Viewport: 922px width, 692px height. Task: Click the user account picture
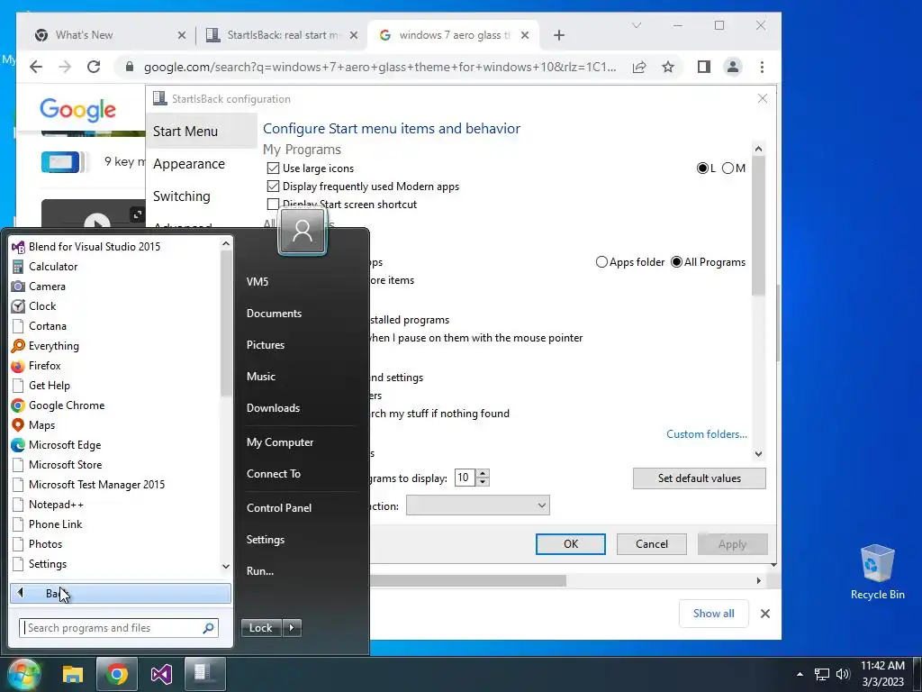tap(303, 232)
